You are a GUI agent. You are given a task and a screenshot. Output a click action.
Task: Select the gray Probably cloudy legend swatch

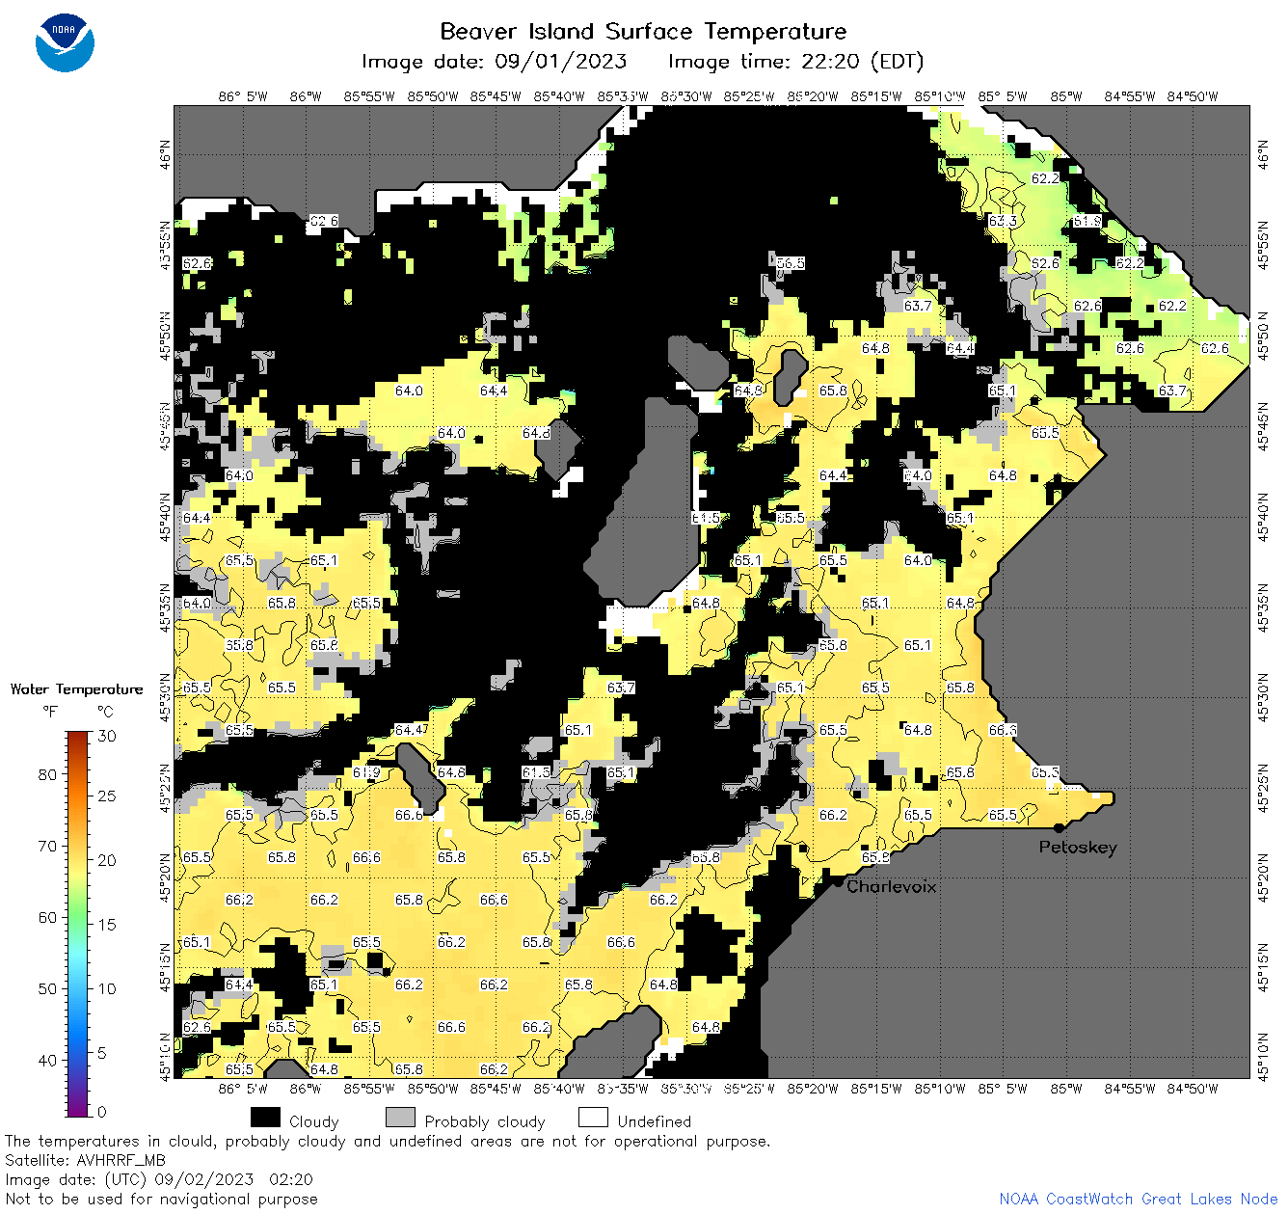tap(400, 1118)
